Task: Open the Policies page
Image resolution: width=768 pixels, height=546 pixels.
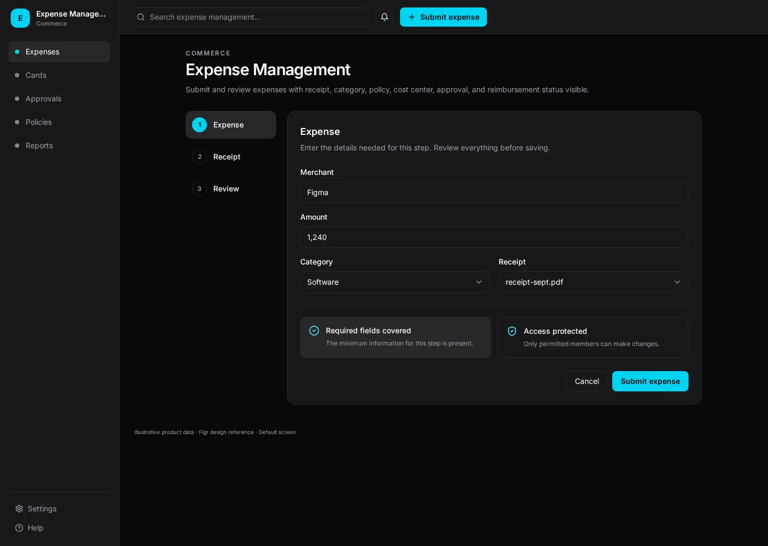Action: tap(60, 122)
